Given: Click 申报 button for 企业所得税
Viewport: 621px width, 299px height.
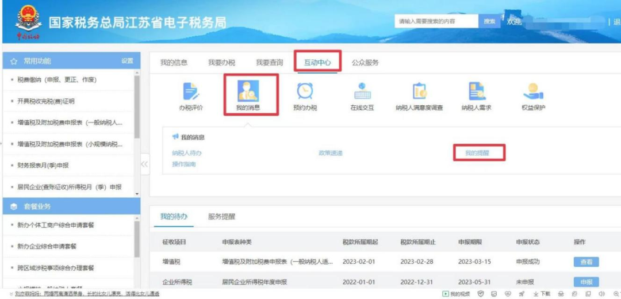Looking at the screenshot, I should tap(586, 282).
